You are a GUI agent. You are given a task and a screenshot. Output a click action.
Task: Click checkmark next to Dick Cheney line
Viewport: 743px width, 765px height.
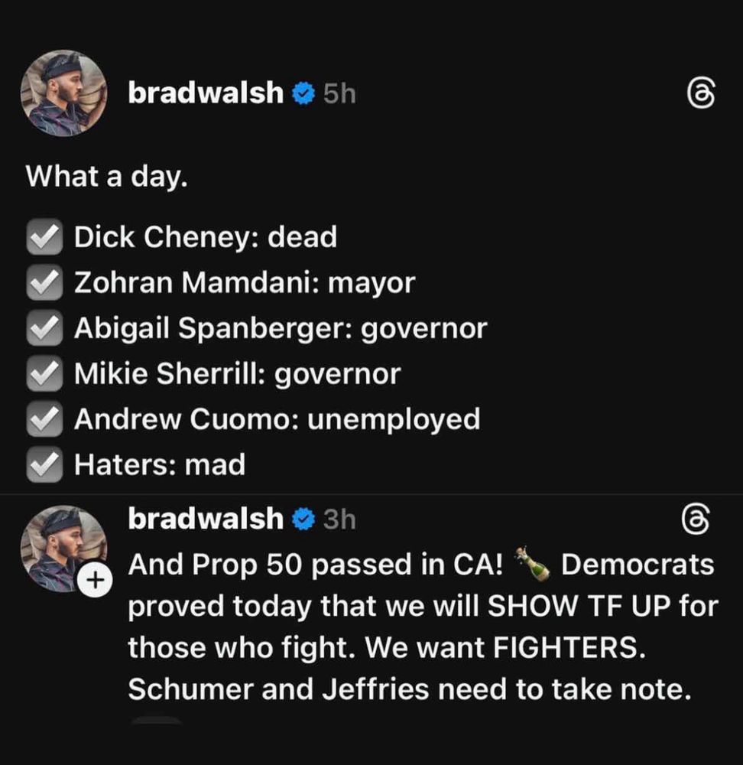(x=45, y=238)
